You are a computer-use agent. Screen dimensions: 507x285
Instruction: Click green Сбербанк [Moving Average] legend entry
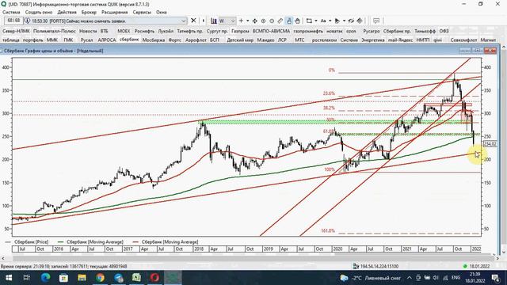[x=90, y=242]
